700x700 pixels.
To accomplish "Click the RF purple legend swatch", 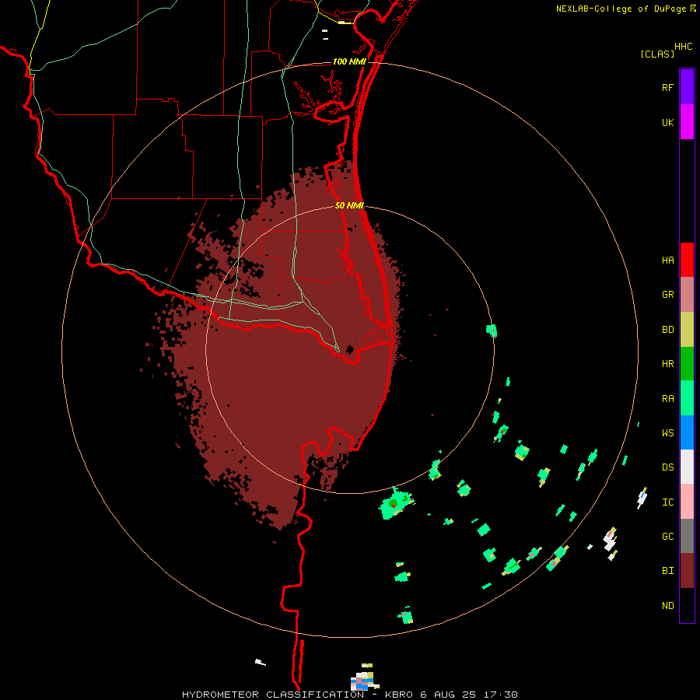I will click(687, 87).
